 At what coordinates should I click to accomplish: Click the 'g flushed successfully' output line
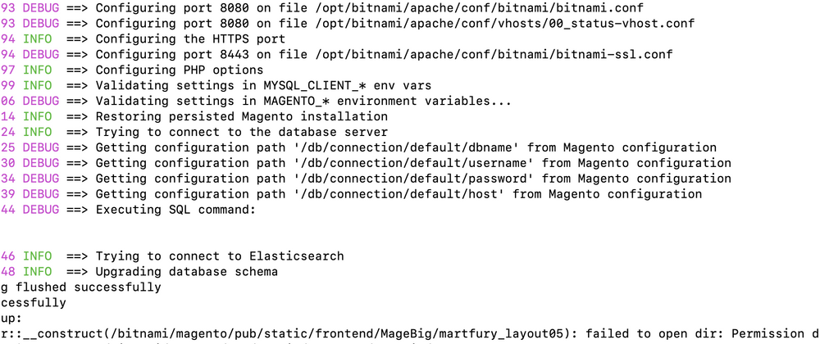pos(80,287)
